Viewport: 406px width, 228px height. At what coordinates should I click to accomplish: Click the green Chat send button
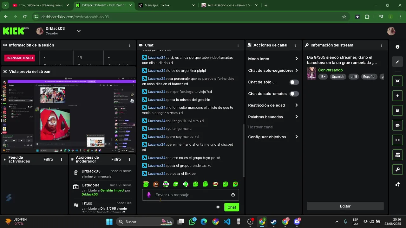[232, 207]
